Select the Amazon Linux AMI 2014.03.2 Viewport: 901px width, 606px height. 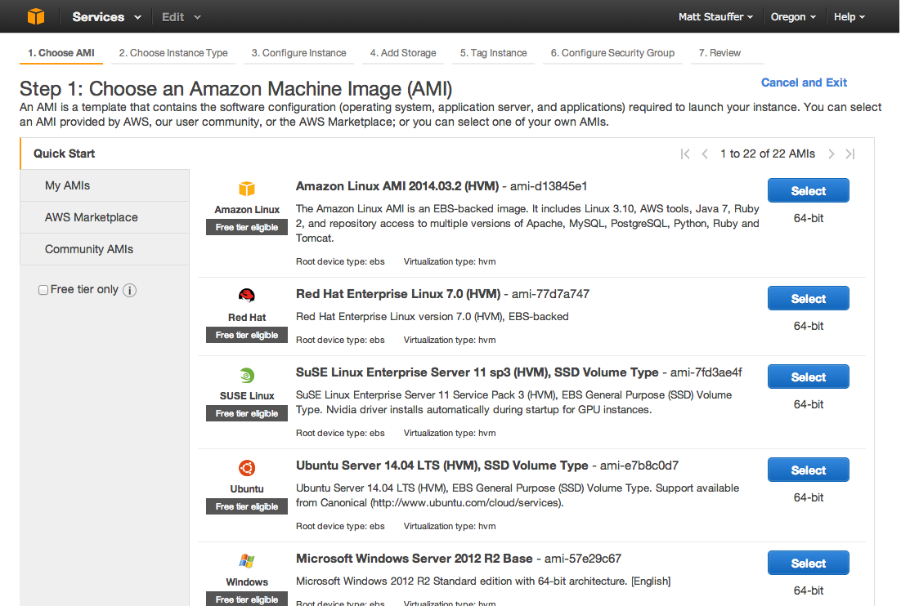point(808,190)
